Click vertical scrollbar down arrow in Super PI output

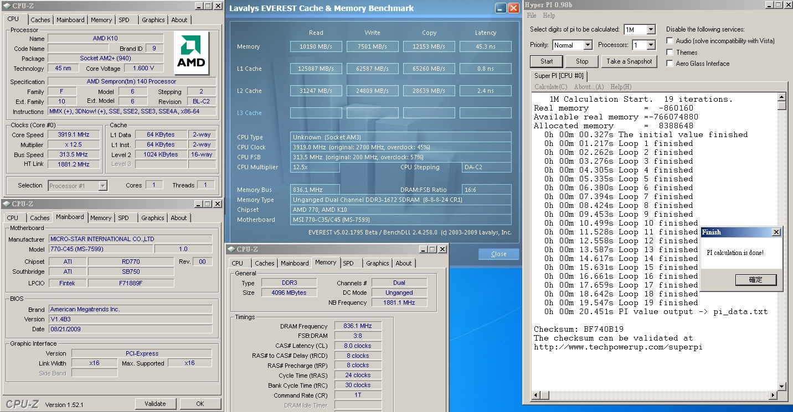coord(781,387)
